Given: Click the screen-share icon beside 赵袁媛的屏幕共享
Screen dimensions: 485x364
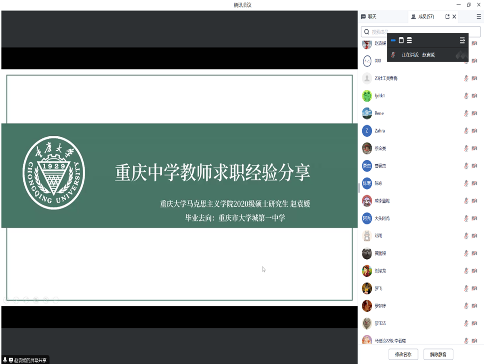Looking at the screenshot, I should [x=11, y=360].
